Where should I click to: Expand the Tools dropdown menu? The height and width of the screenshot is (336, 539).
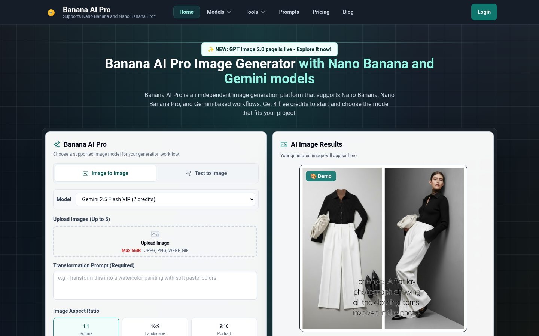pyautogui.click(x=255, y=12)
